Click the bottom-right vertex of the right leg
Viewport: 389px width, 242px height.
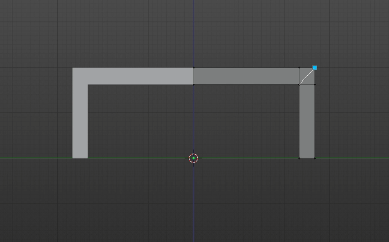(x=314, y=158)
